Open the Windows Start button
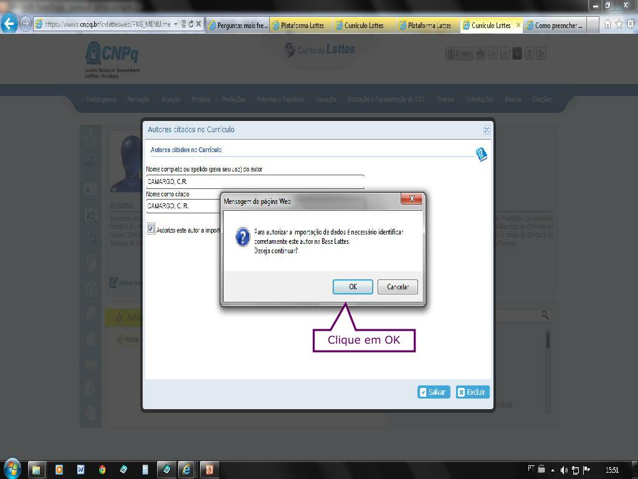 click(11, 469)
